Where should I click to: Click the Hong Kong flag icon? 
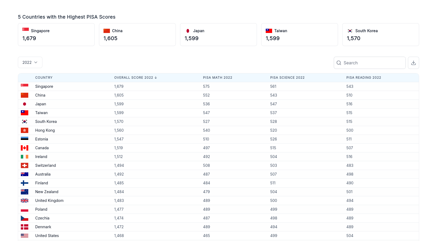click(x=25, y=130)
